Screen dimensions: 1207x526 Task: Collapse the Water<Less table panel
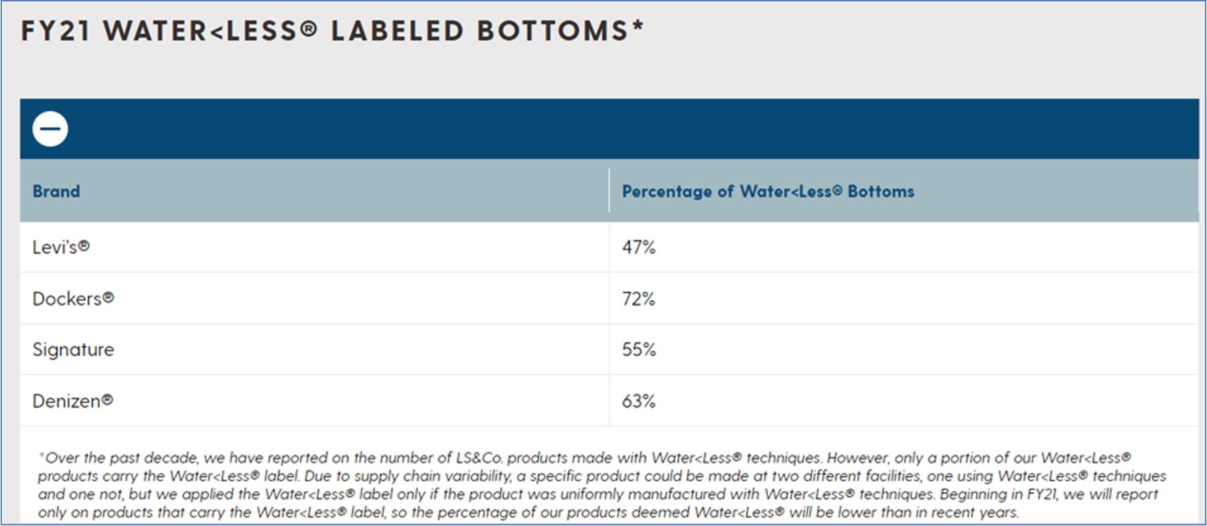click(50, 128)
